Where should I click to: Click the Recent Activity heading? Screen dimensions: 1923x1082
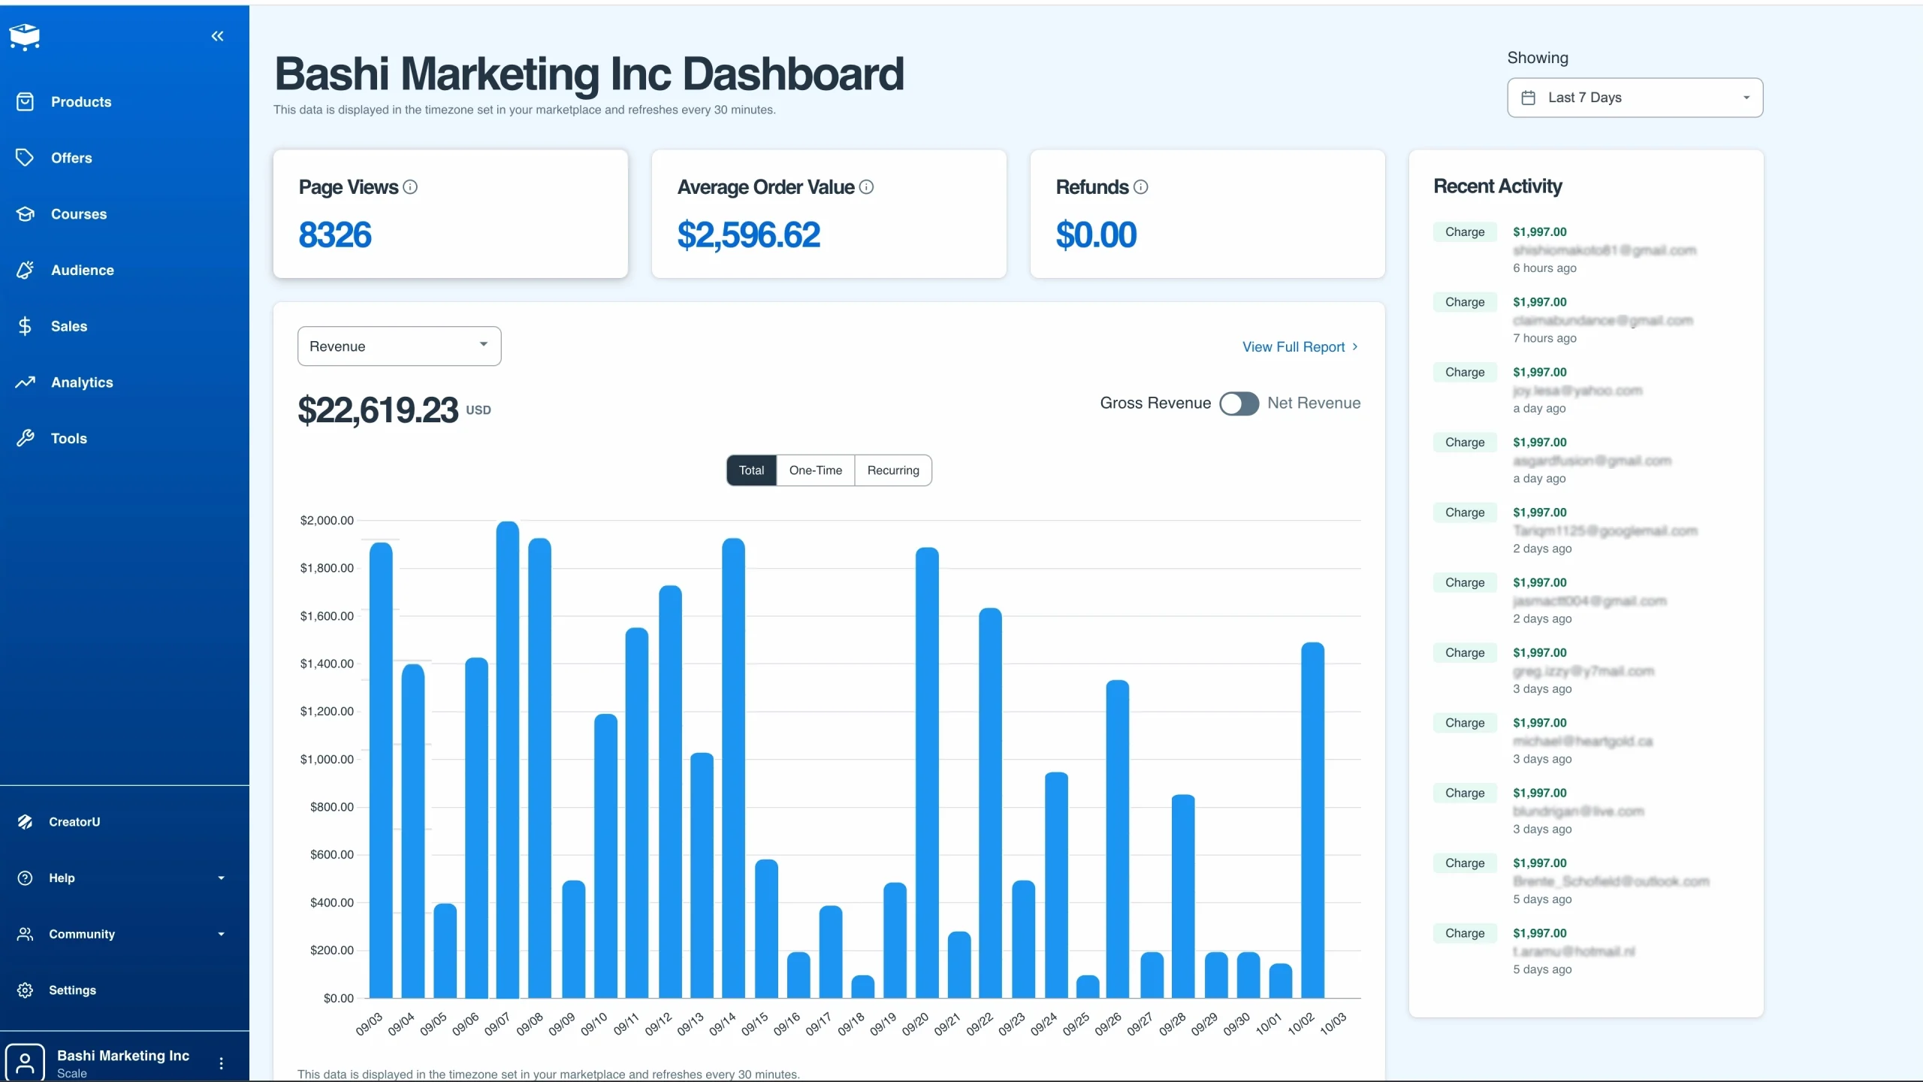tap(1498, 186)
